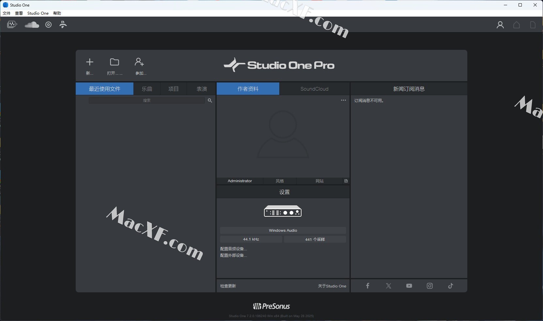Click the 风格 genre field
The width and height of the screenshot is (543, 321).
280,181
